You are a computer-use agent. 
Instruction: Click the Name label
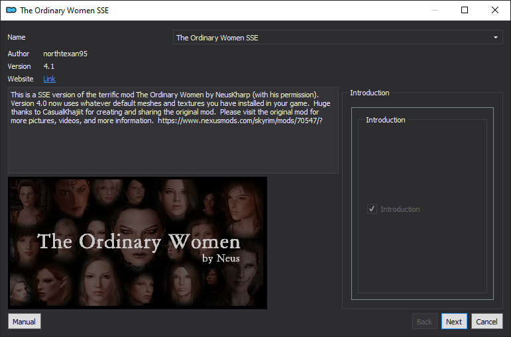tap(17, 37)
